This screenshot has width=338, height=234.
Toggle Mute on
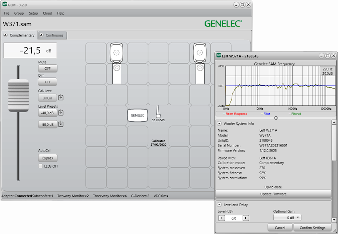coord(48,68)
